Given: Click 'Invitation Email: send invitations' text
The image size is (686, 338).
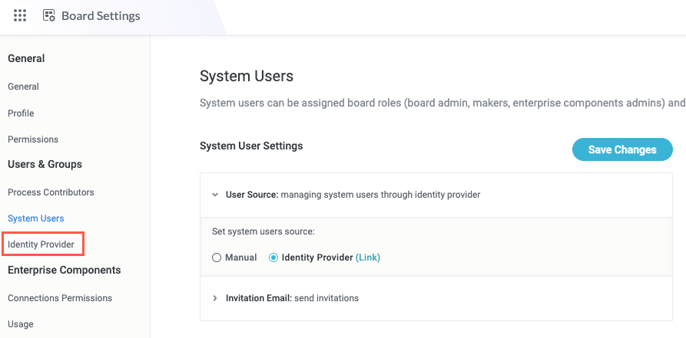Looking at the screenshot, I should click(x=292, y=298).
